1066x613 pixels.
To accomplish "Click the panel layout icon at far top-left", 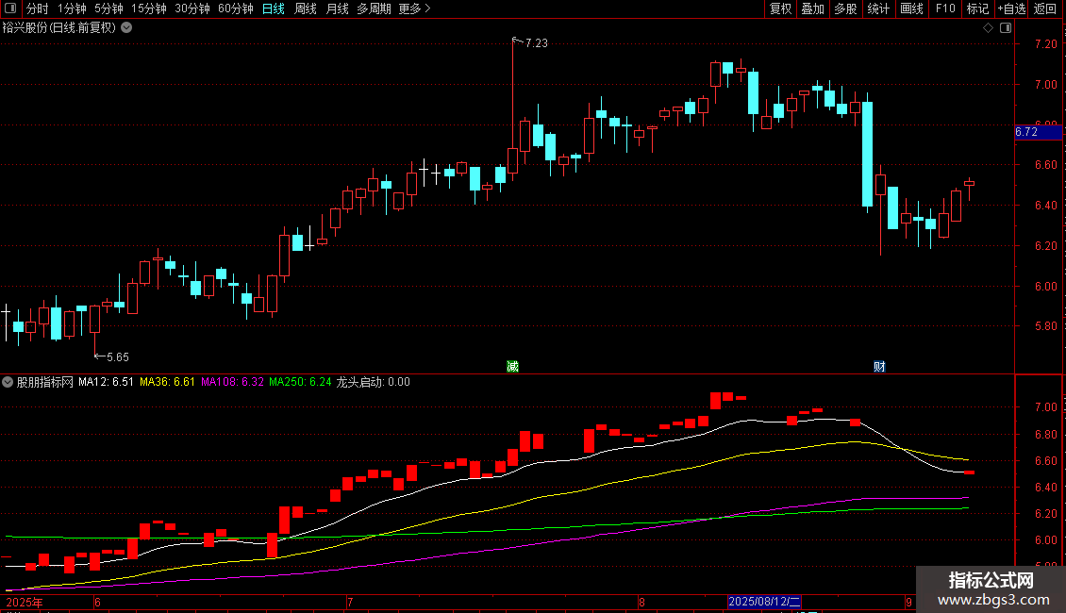I will [x=10, y=8].
